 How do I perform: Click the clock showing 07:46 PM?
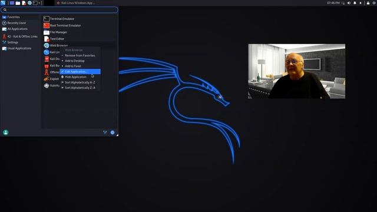333,3
